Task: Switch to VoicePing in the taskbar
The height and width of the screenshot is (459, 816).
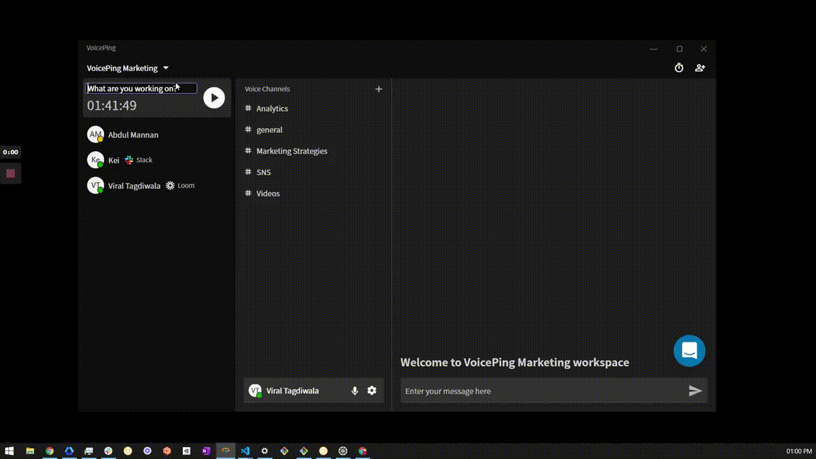Action: 226,451
